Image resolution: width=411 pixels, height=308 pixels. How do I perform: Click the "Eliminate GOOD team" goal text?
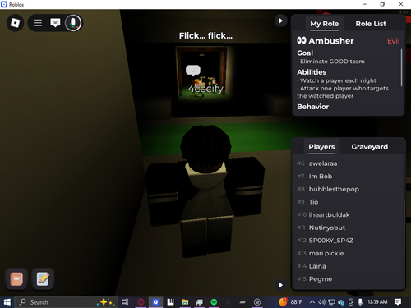coord(332,62)
